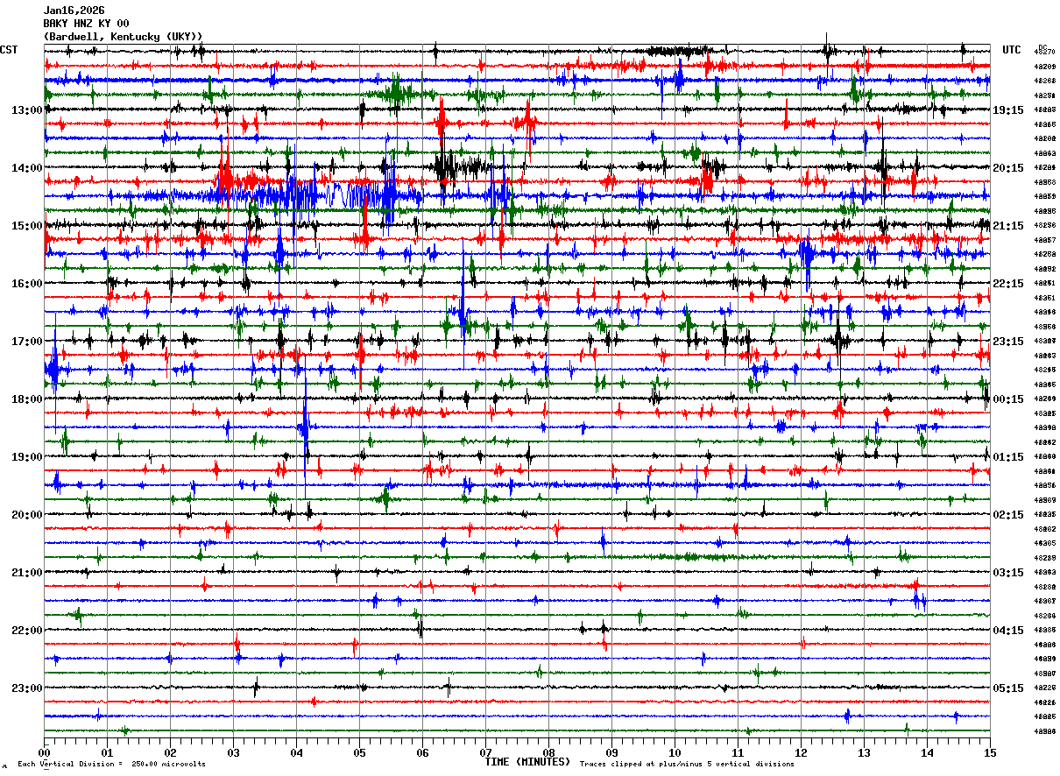This screenshot has height=776, width=1060.
Task: Click minute 02 on the time axis
Action: tap(170, 752)
